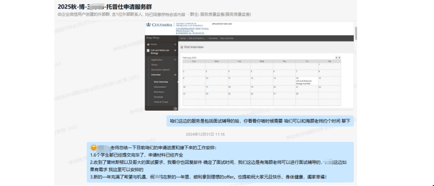The width and height of the screenshot is (434, 186).
Task: Collapse the Interview section in the sidebar
Action: 175,75
